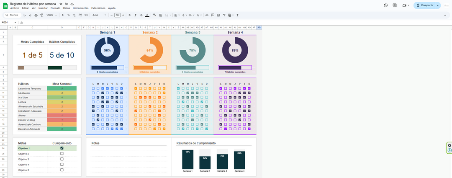
Task: Open the cell borders tool
Action: (x=161, y=15)
